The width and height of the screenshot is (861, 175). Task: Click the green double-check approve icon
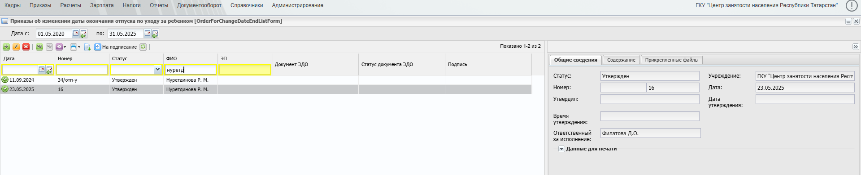(x=39, y=47)
